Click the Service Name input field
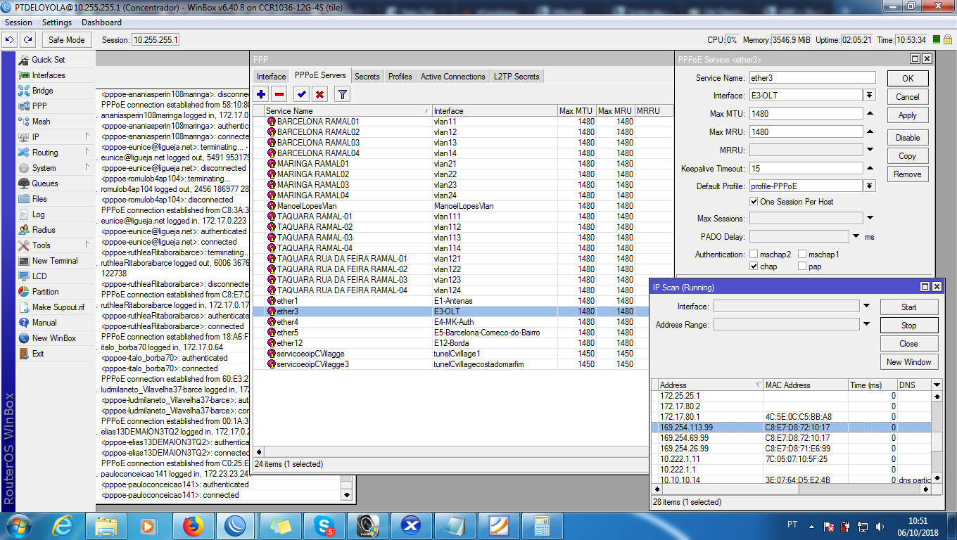The height and width of the screenshot is (540, 957). tap(812, 78)
